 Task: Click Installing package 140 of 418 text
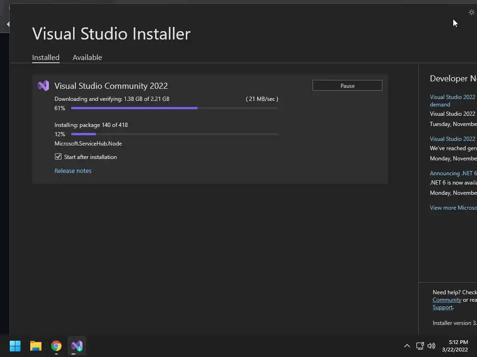(x=91, y=125)
